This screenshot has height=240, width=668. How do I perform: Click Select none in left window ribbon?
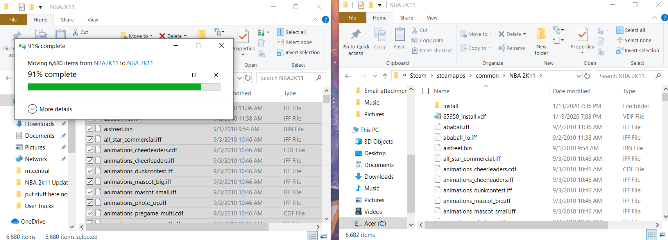pos(294,42)
